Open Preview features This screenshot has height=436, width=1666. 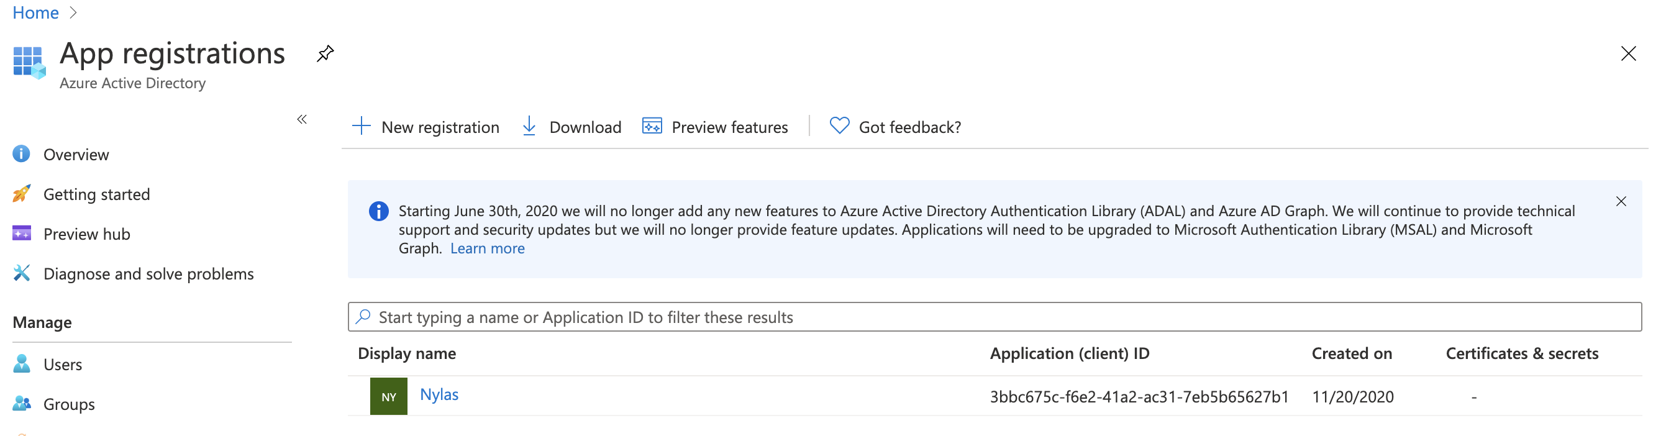click(729, 127)
